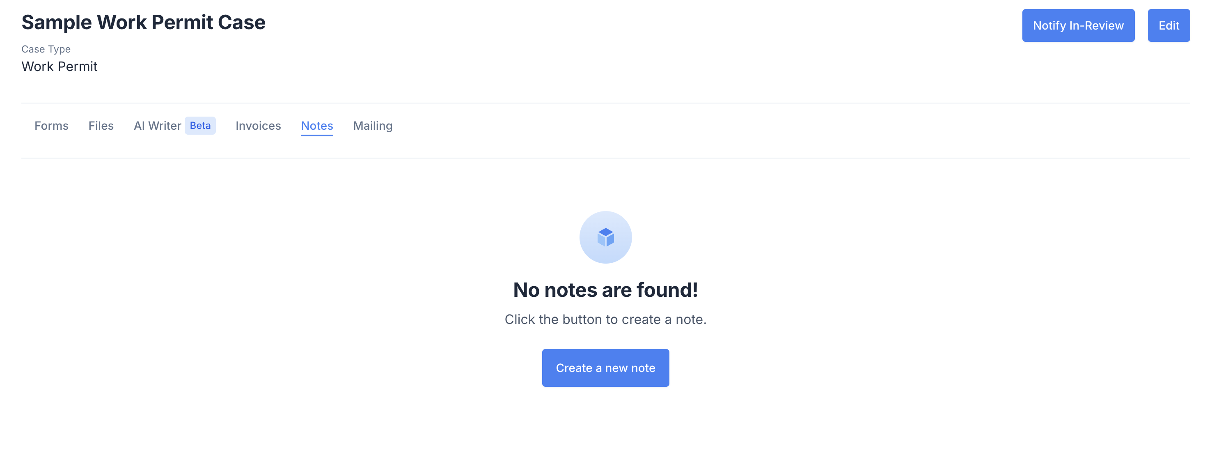Click the No notes are found heading

tap(605, 289)
